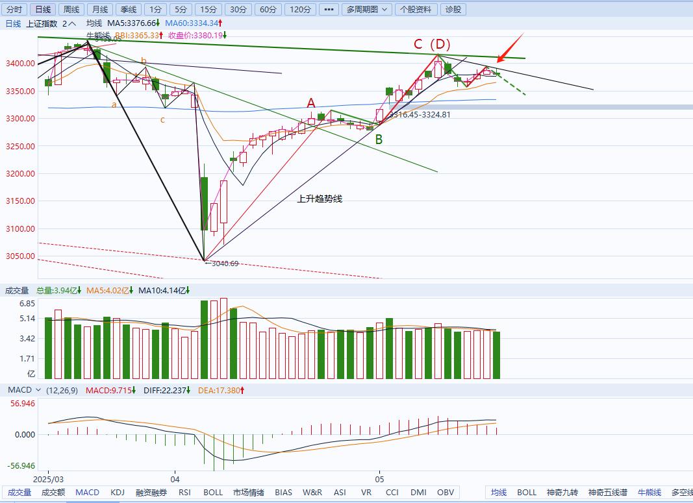
Task: Click the three-dot more periods button
Action: (x=330, y=10)
